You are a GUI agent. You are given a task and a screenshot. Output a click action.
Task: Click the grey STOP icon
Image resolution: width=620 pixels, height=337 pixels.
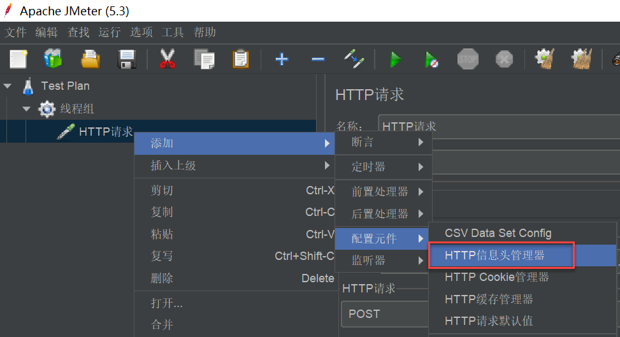point(468,59)
